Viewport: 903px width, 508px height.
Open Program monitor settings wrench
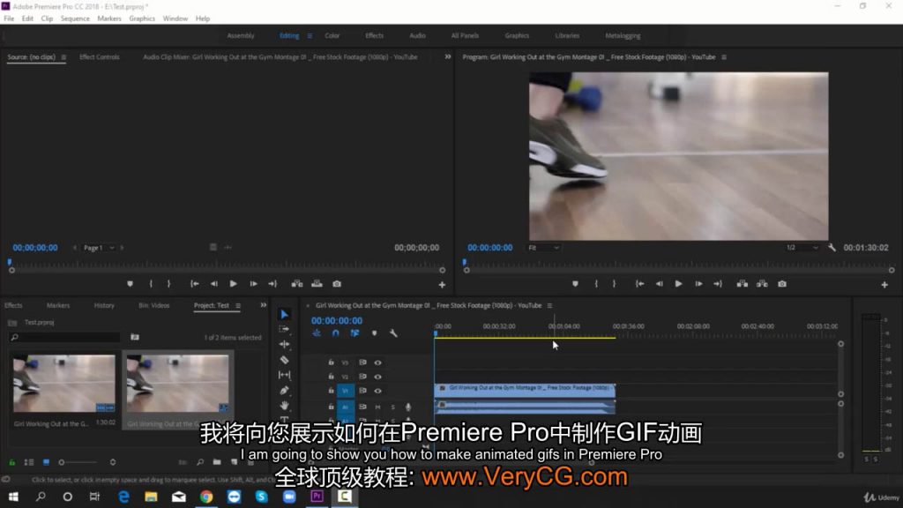pos(832,248)
